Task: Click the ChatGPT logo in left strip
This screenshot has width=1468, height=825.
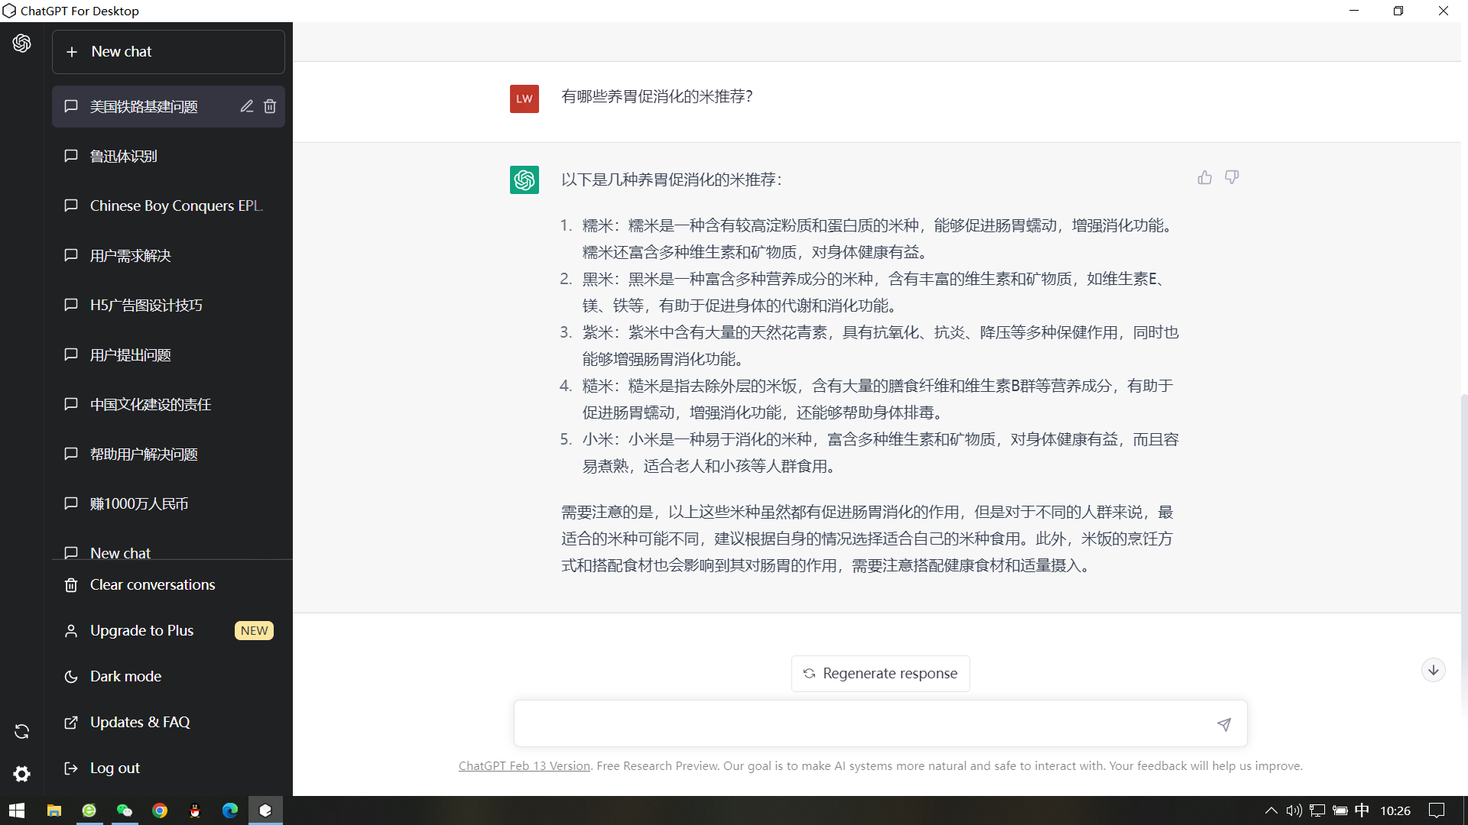Action: point(21,44)
